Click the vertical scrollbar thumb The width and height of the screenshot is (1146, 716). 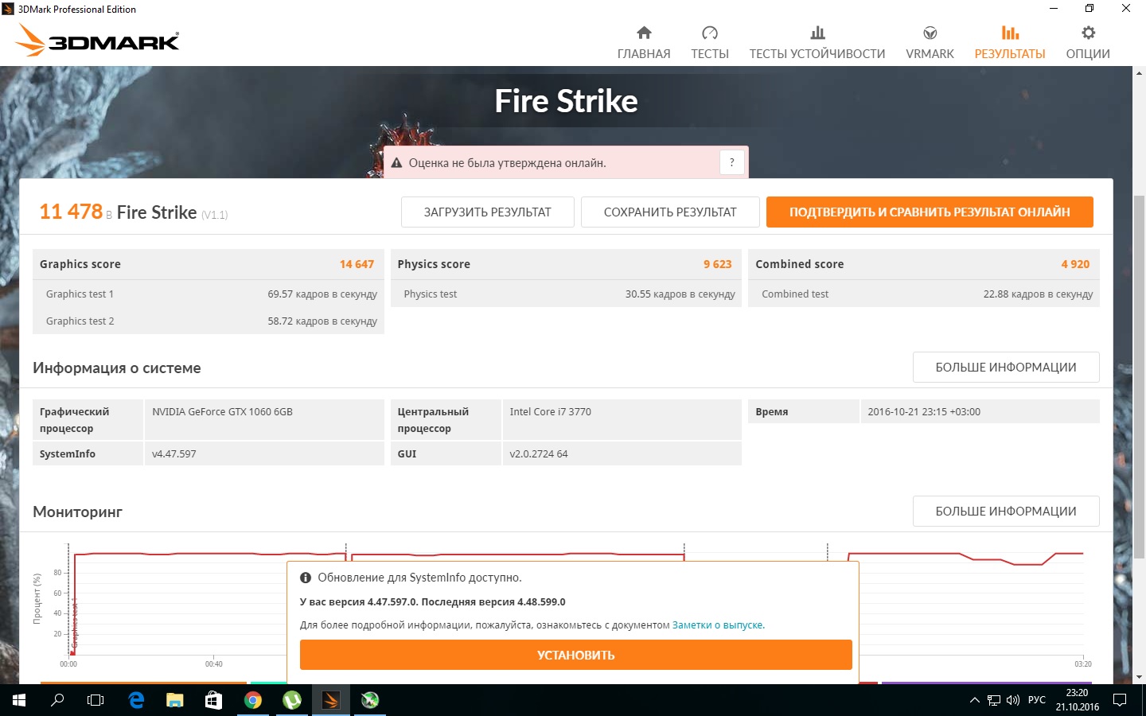[1139, 376]
